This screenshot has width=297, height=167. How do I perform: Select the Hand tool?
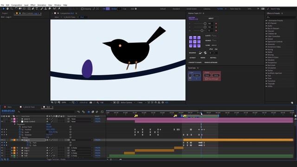click(x=7, y=9)
